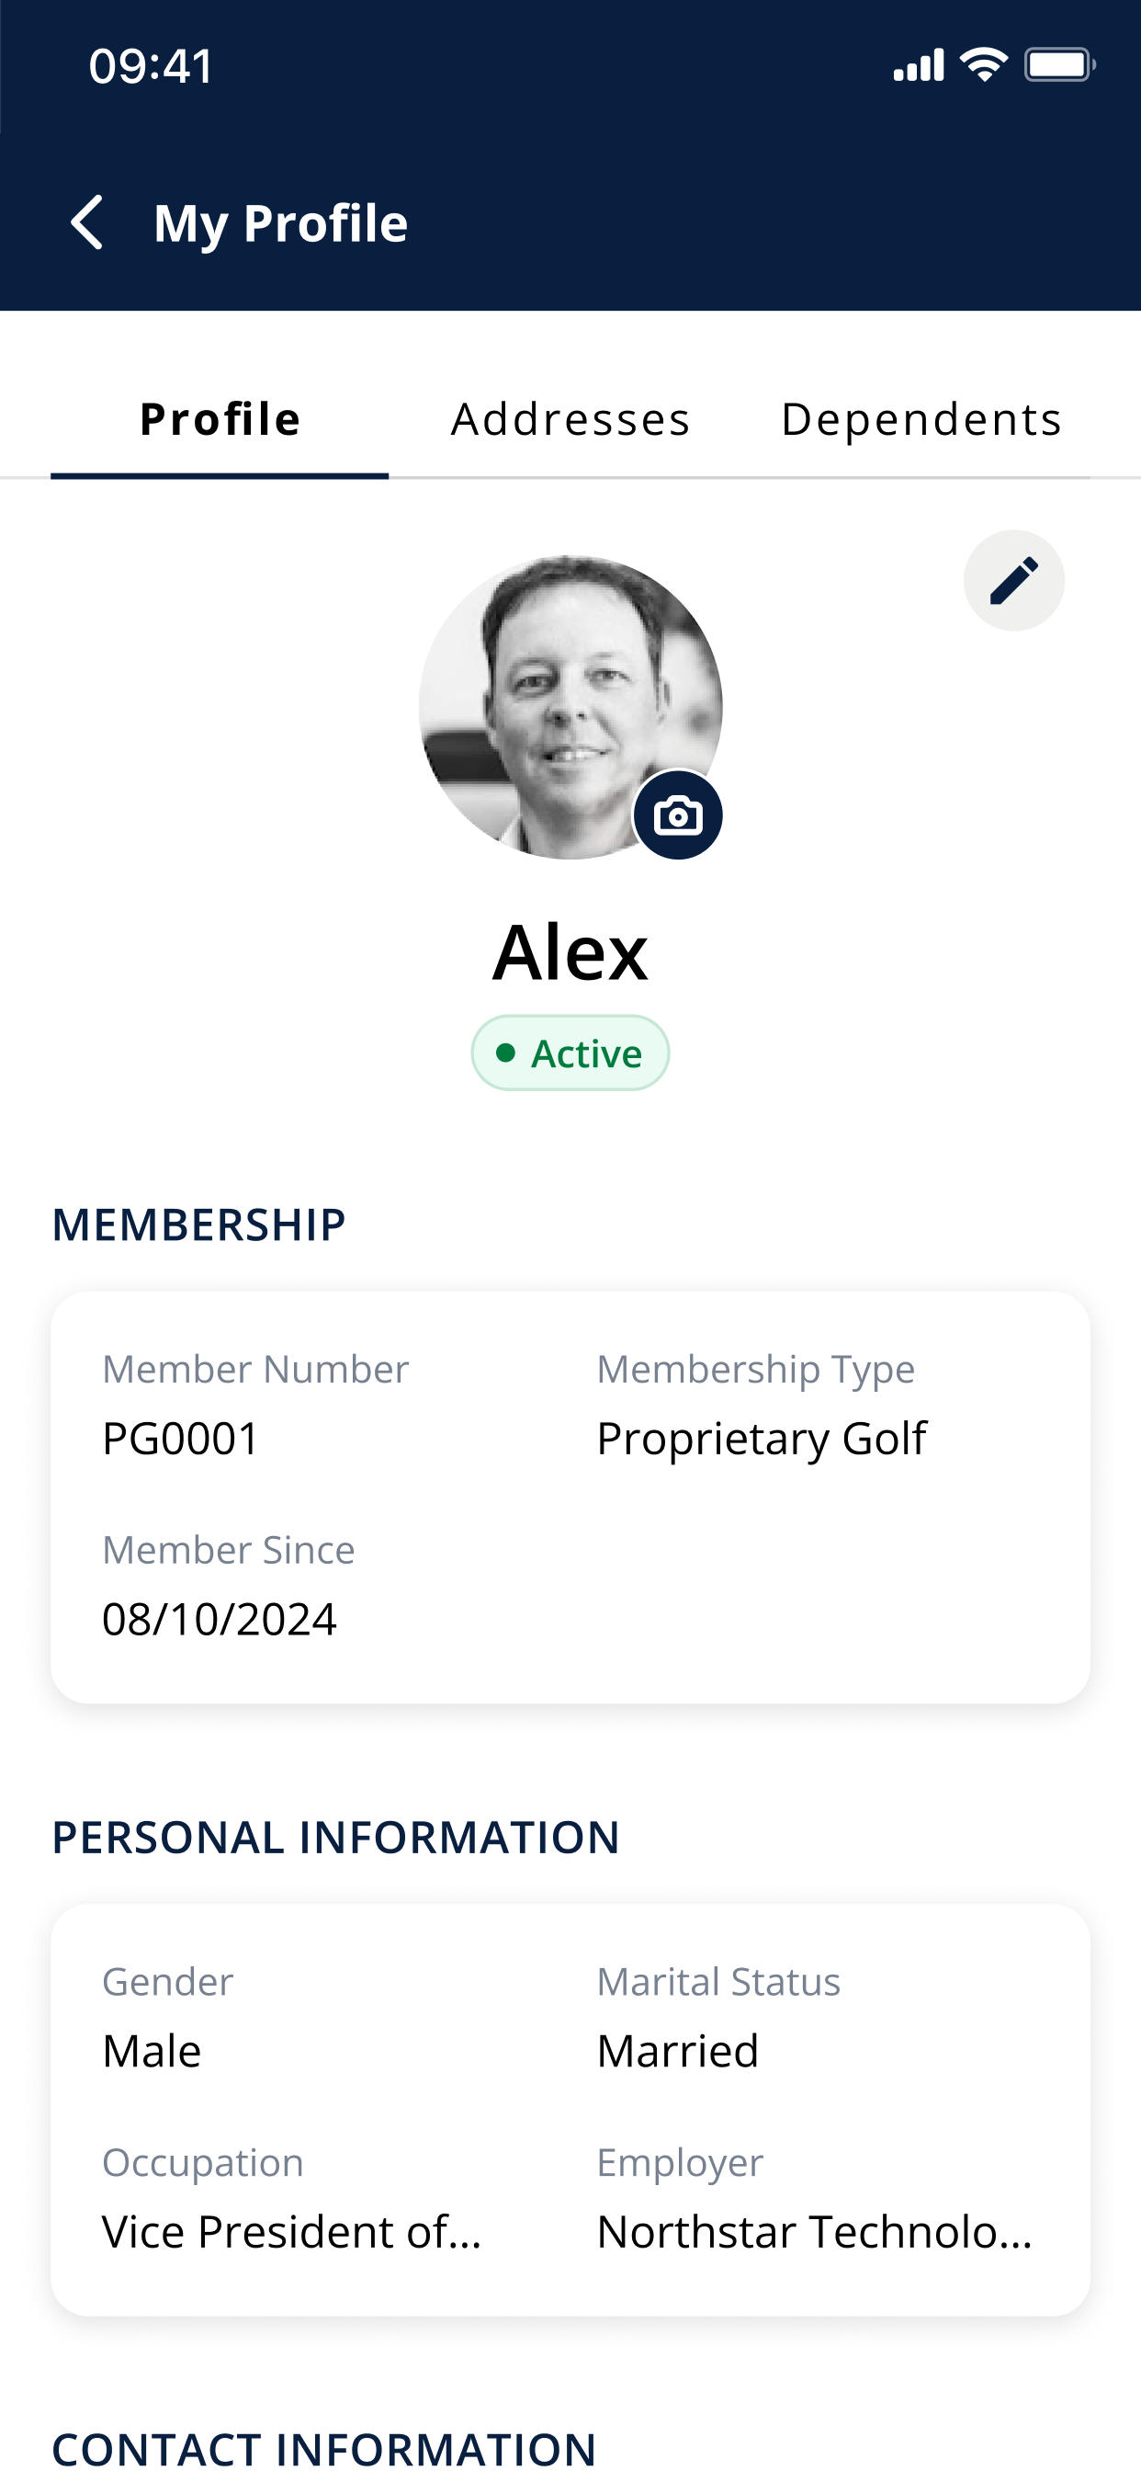Tap the Active status badge

point(570,1053)
